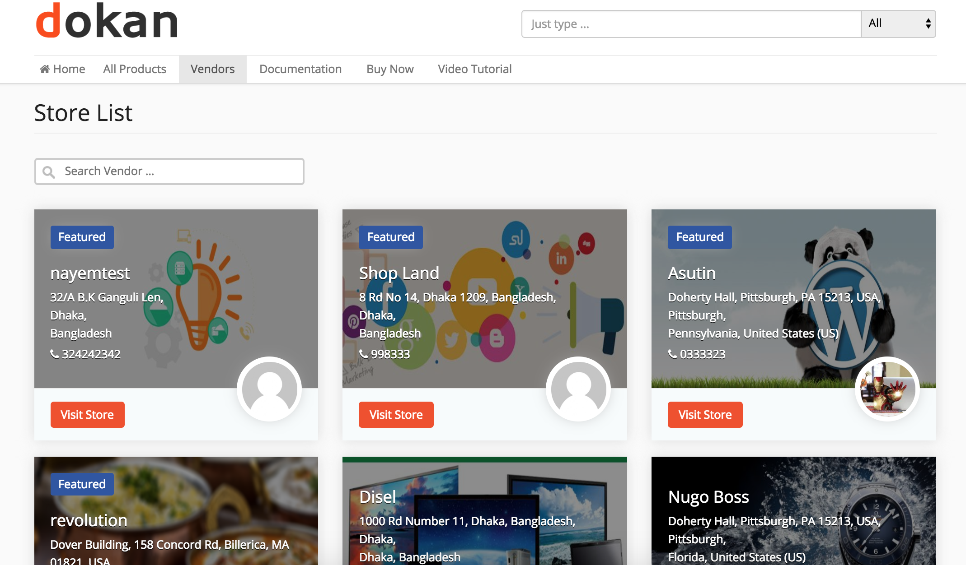This screenshot has height=565, width=966.
Task: Click the nayemtest store name
Action: (90, 273)
